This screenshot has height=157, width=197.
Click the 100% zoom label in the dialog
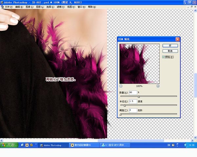tap(139, 86)
